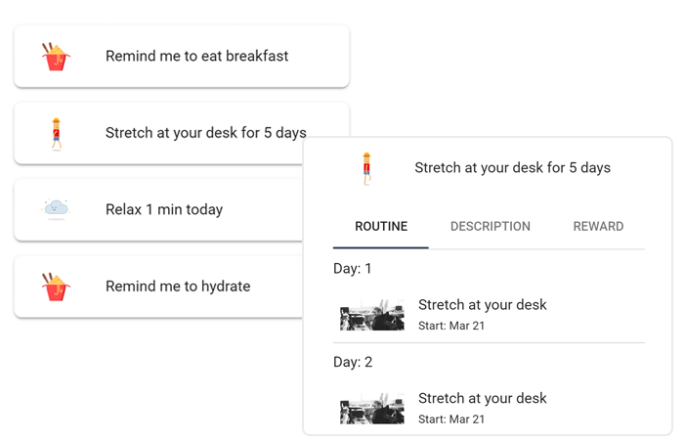Click the Day 2 Stretch at your desk title
Viewport: 684px width, 440px height.
click(482, 398)
